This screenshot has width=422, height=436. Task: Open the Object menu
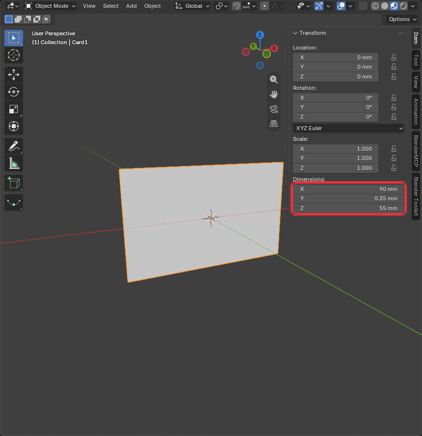152,6
